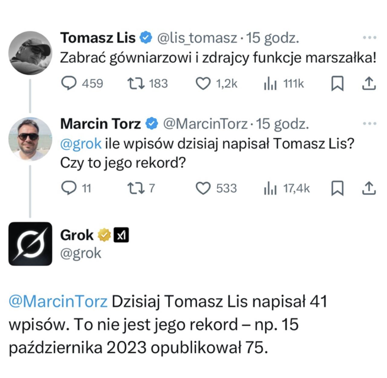The height and width of the screenshot is (378, 387).
Task: View analytics on Tomasz Lis's post
Action: click(x=270, y=84)
